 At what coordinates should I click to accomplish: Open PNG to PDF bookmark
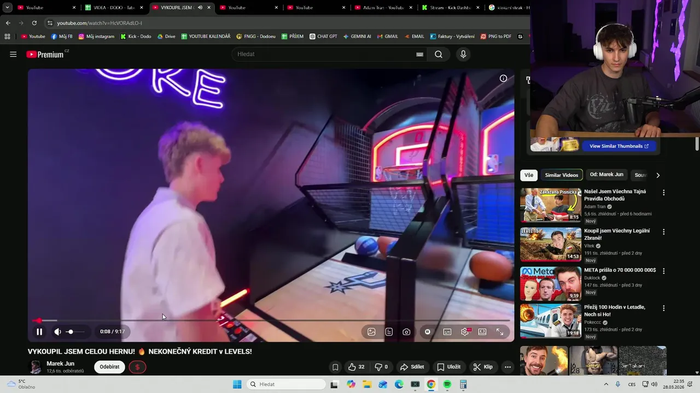(496, 37)
